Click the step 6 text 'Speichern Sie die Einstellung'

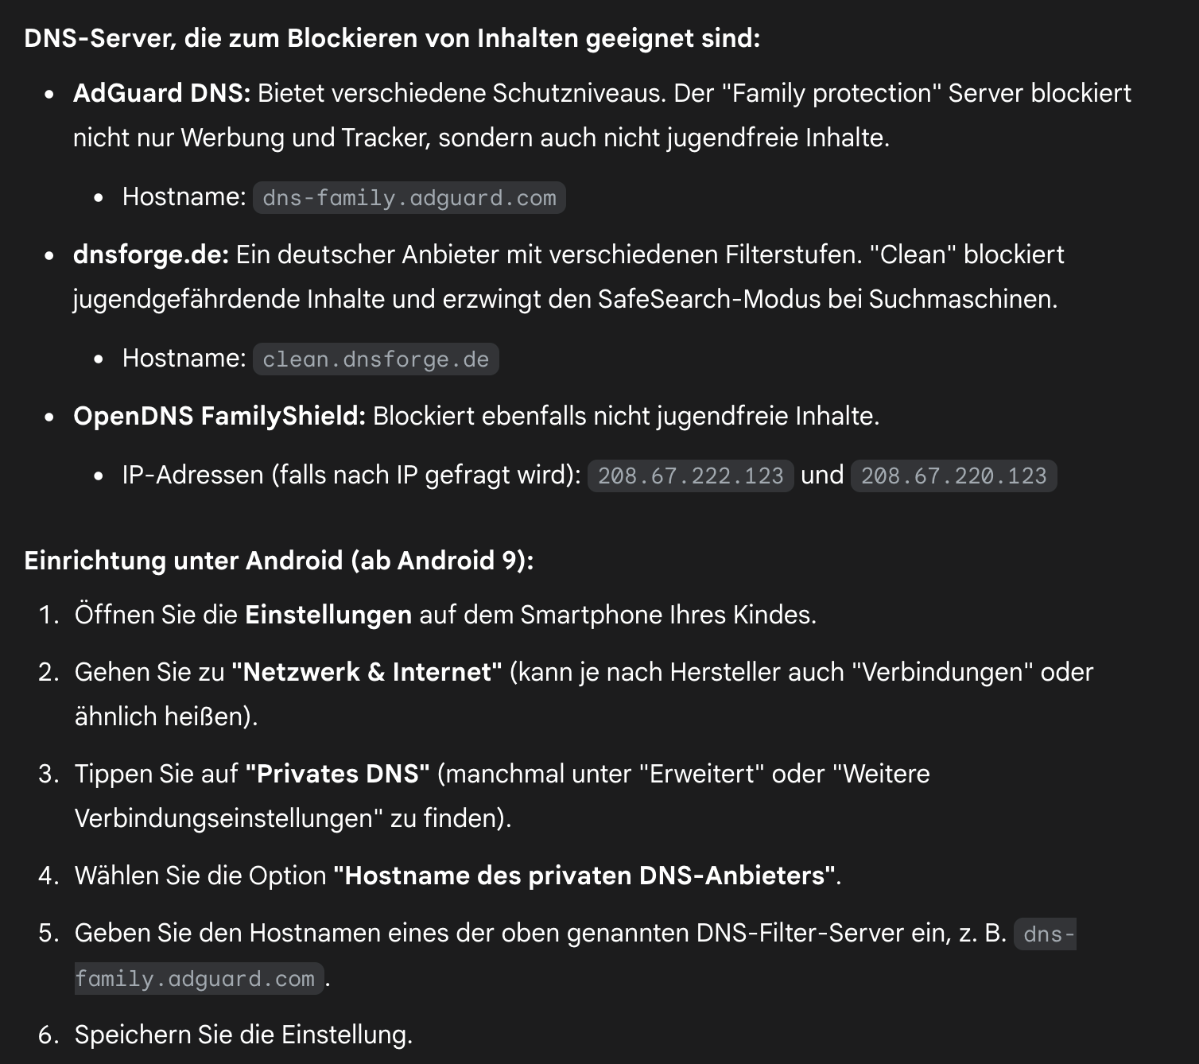pyautogui.click(x=243, y=1035)
